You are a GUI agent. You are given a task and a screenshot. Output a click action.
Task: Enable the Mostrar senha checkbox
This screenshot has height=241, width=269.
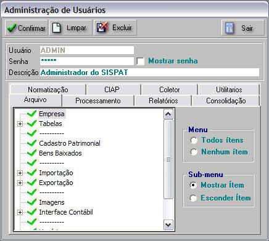pyautogui.click(x=140, y=61)
